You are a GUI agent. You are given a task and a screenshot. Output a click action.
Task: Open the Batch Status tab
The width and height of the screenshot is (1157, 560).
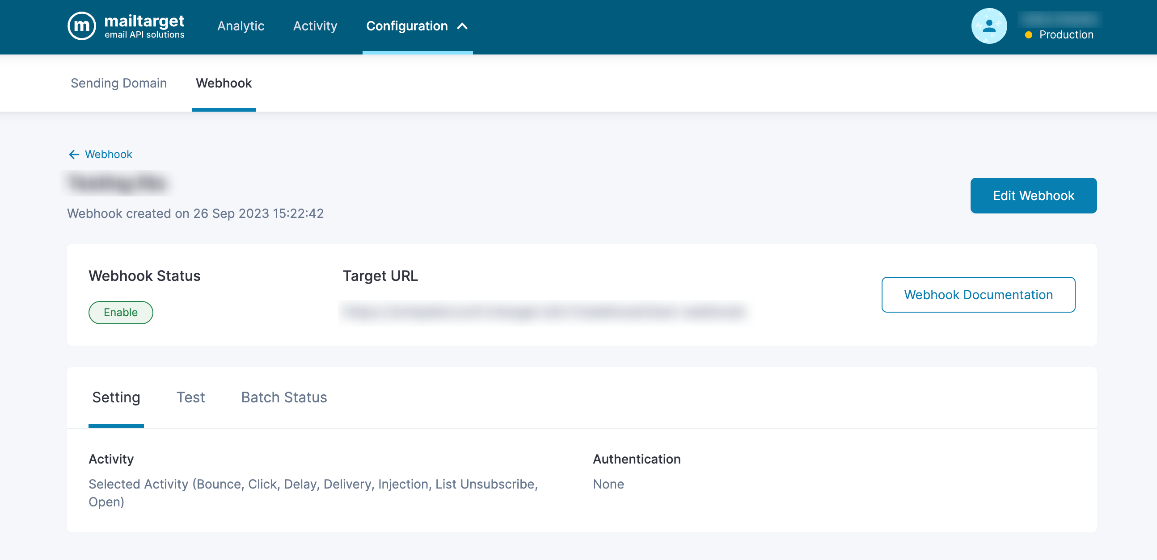[x=284, y=397]
